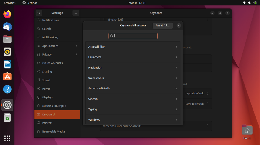Open Ubuntu Software store icon
This screenshot has height=145, width=260.
(7, 77)
